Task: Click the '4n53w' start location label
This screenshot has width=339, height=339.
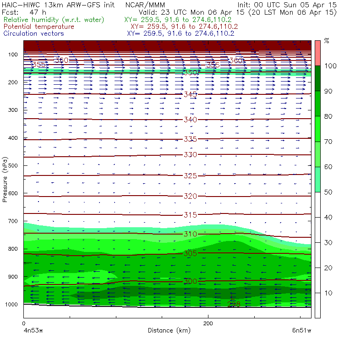Action: point(33,331)
